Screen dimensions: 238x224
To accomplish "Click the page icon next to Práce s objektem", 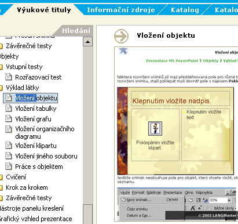I will [x=8, y=166].
